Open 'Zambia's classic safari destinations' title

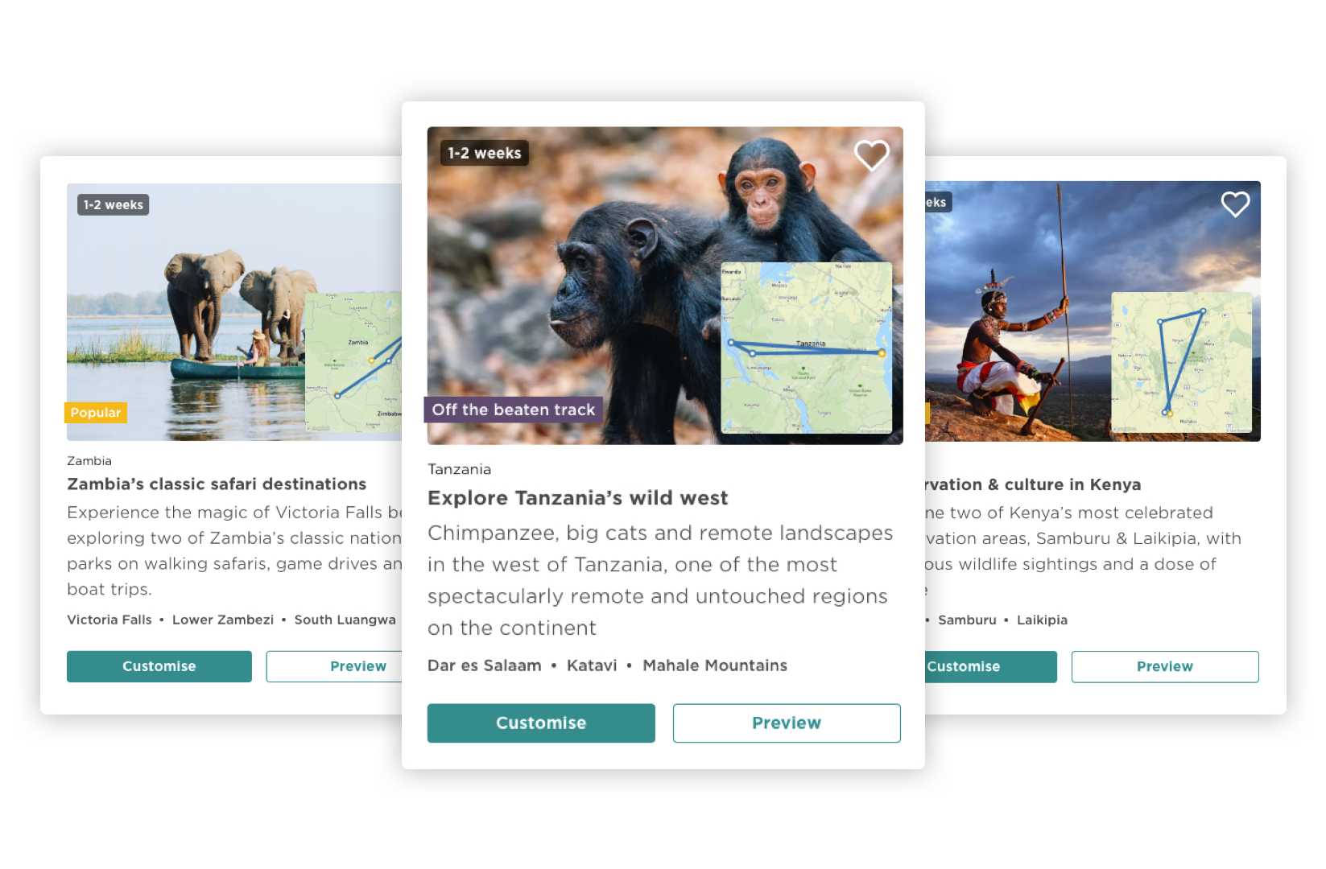tap(217, 484)
